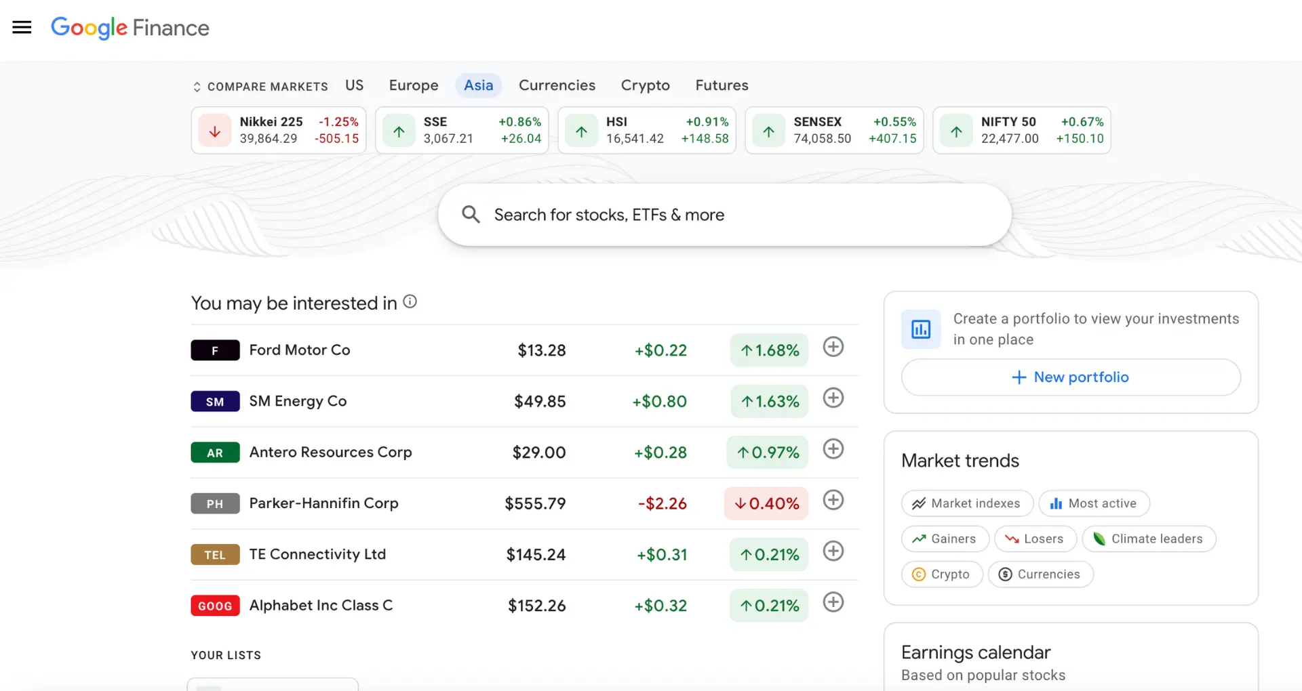This screenshot has height=691, width=1302.
Task: Open Market indexes trend chip
Action: (x=967, y=503)
